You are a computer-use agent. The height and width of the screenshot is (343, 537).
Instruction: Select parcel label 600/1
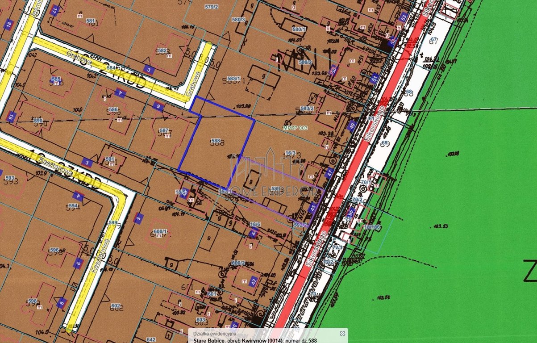tap(161, 230)
